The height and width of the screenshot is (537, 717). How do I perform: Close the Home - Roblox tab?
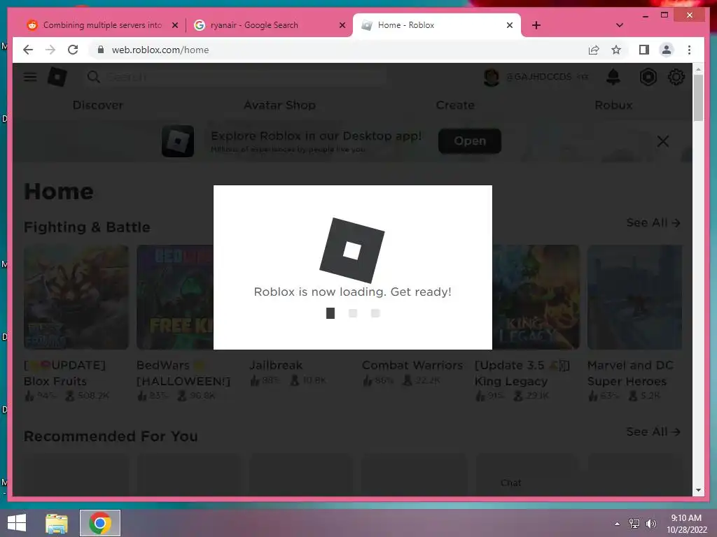coord(510,26)
